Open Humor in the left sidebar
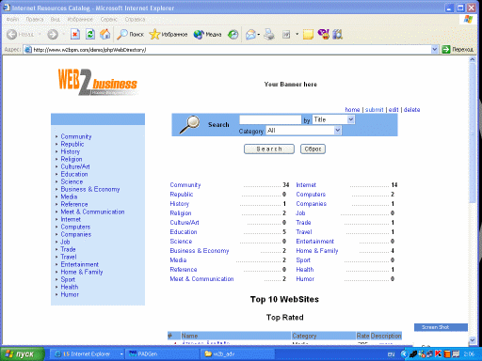 coord(70,294)
